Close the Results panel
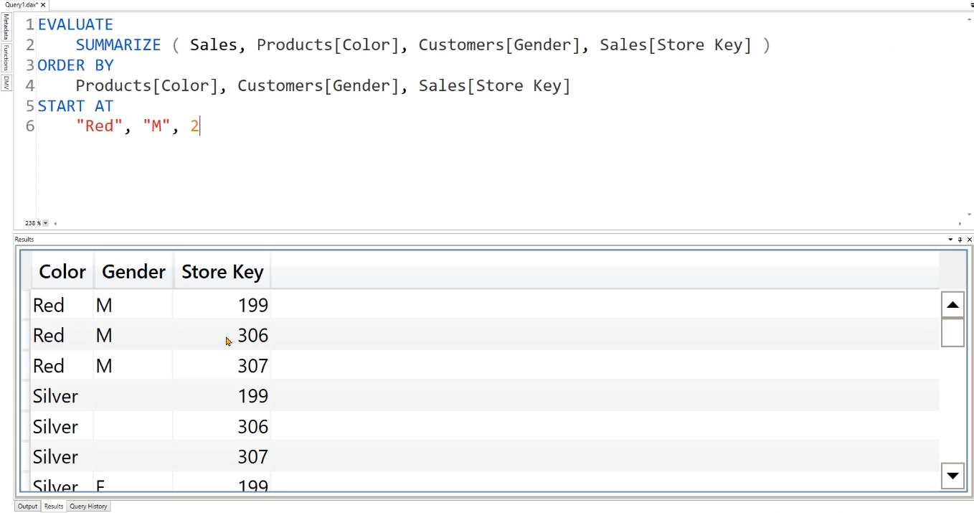Viewport: 974px width, 513px height. coord(970,240)
